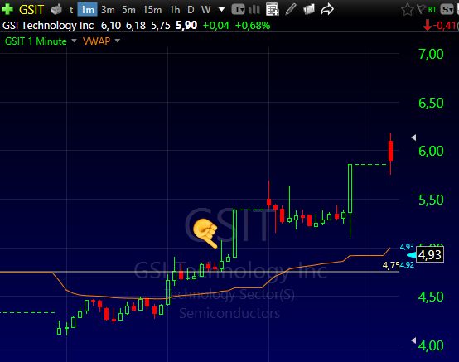459x362 pixels.
Task: Click the 4,75 horizontal line label
Action: (391, 265)
